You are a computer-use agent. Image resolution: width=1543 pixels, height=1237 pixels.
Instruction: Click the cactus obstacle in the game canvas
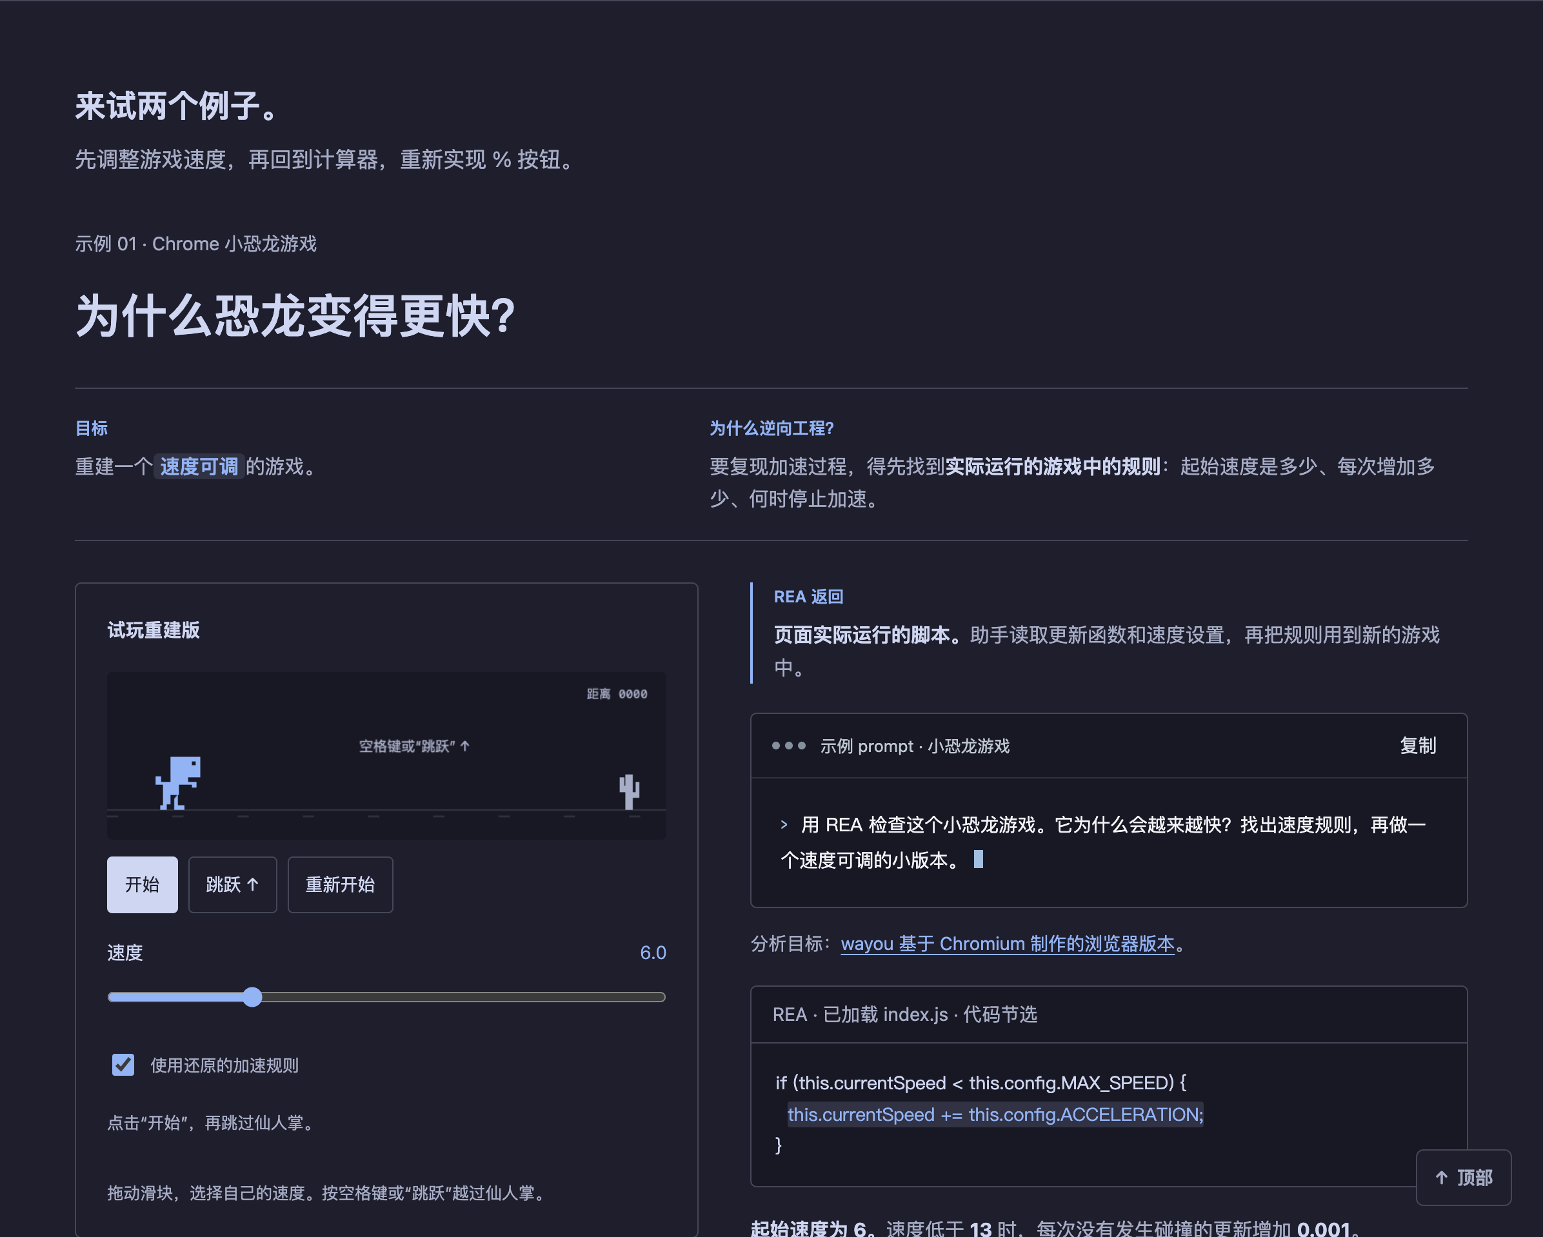[x=629, y=791]
